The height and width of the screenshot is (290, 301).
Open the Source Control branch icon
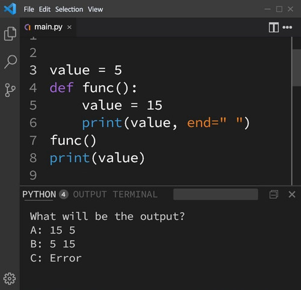coord(10,90)
